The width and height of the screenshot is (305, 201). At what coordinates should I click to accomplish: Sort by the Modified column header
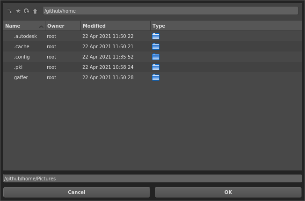pos(116,26)
